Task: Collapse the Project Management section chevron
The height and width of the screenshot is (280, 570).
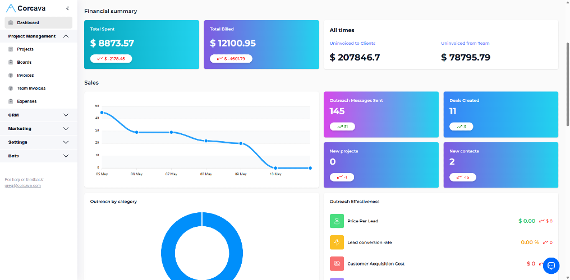Action: (x=66, y=36)
